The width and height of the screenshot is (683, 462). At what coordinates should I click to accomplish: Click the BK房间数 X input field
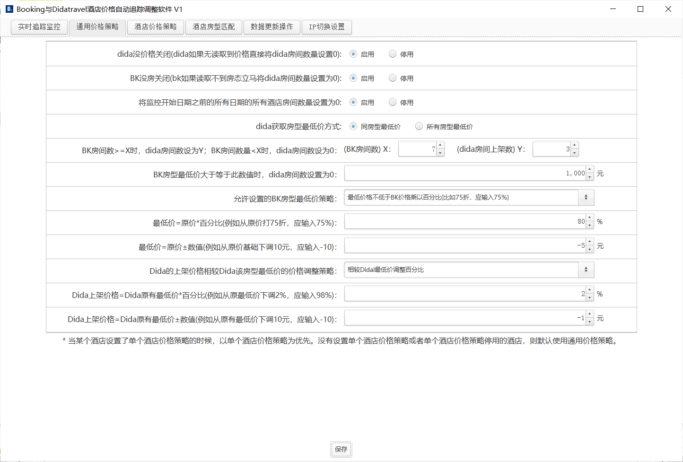tap(418, 149)
